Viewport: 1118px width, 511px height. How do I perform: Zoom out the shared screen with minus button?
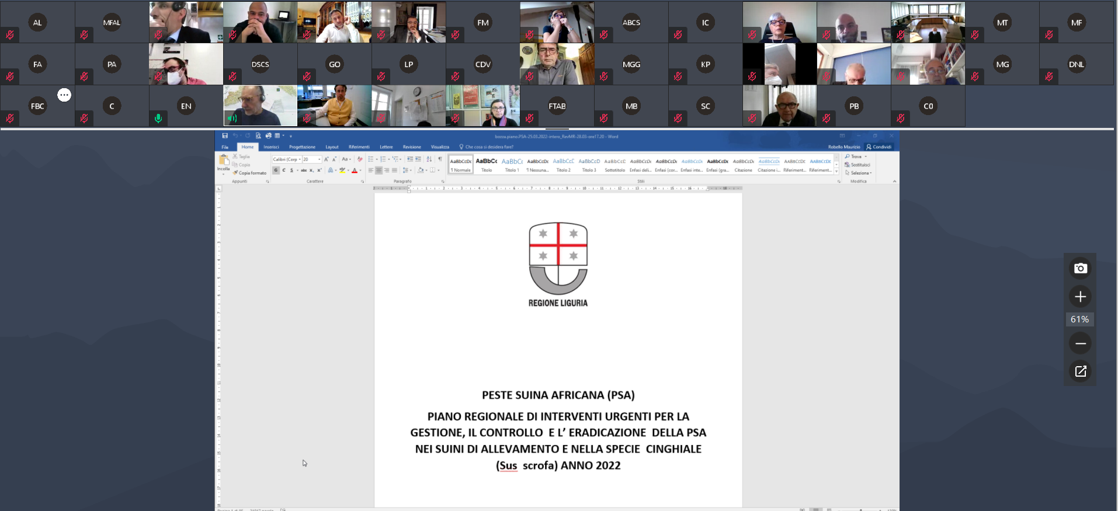coord(1081,343)
